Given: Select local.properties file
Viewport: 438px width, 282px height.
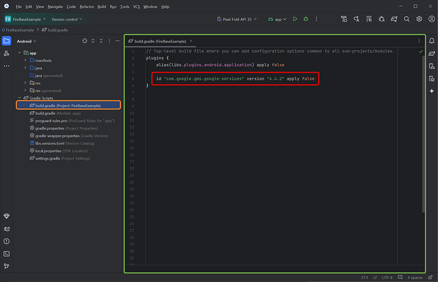Looking at the screenshot, I should 59,151.
